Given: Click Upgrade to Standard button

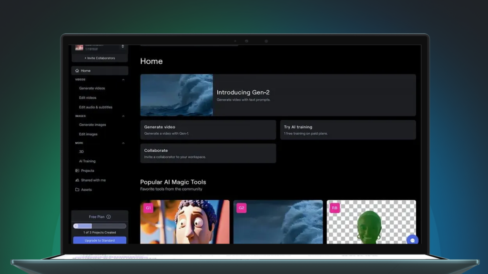Looking at the screenshot, I should point(100,240).
